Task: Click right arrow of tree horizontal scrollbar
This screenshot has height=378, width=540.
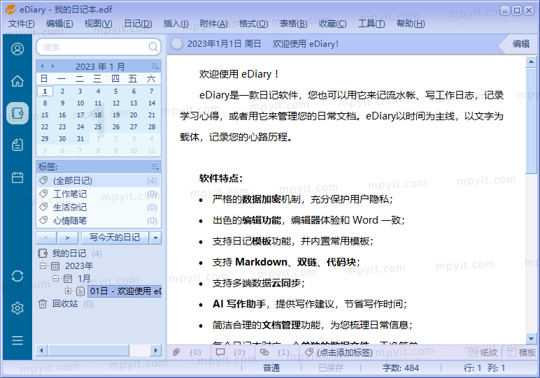Action: (x=156, y=351)
